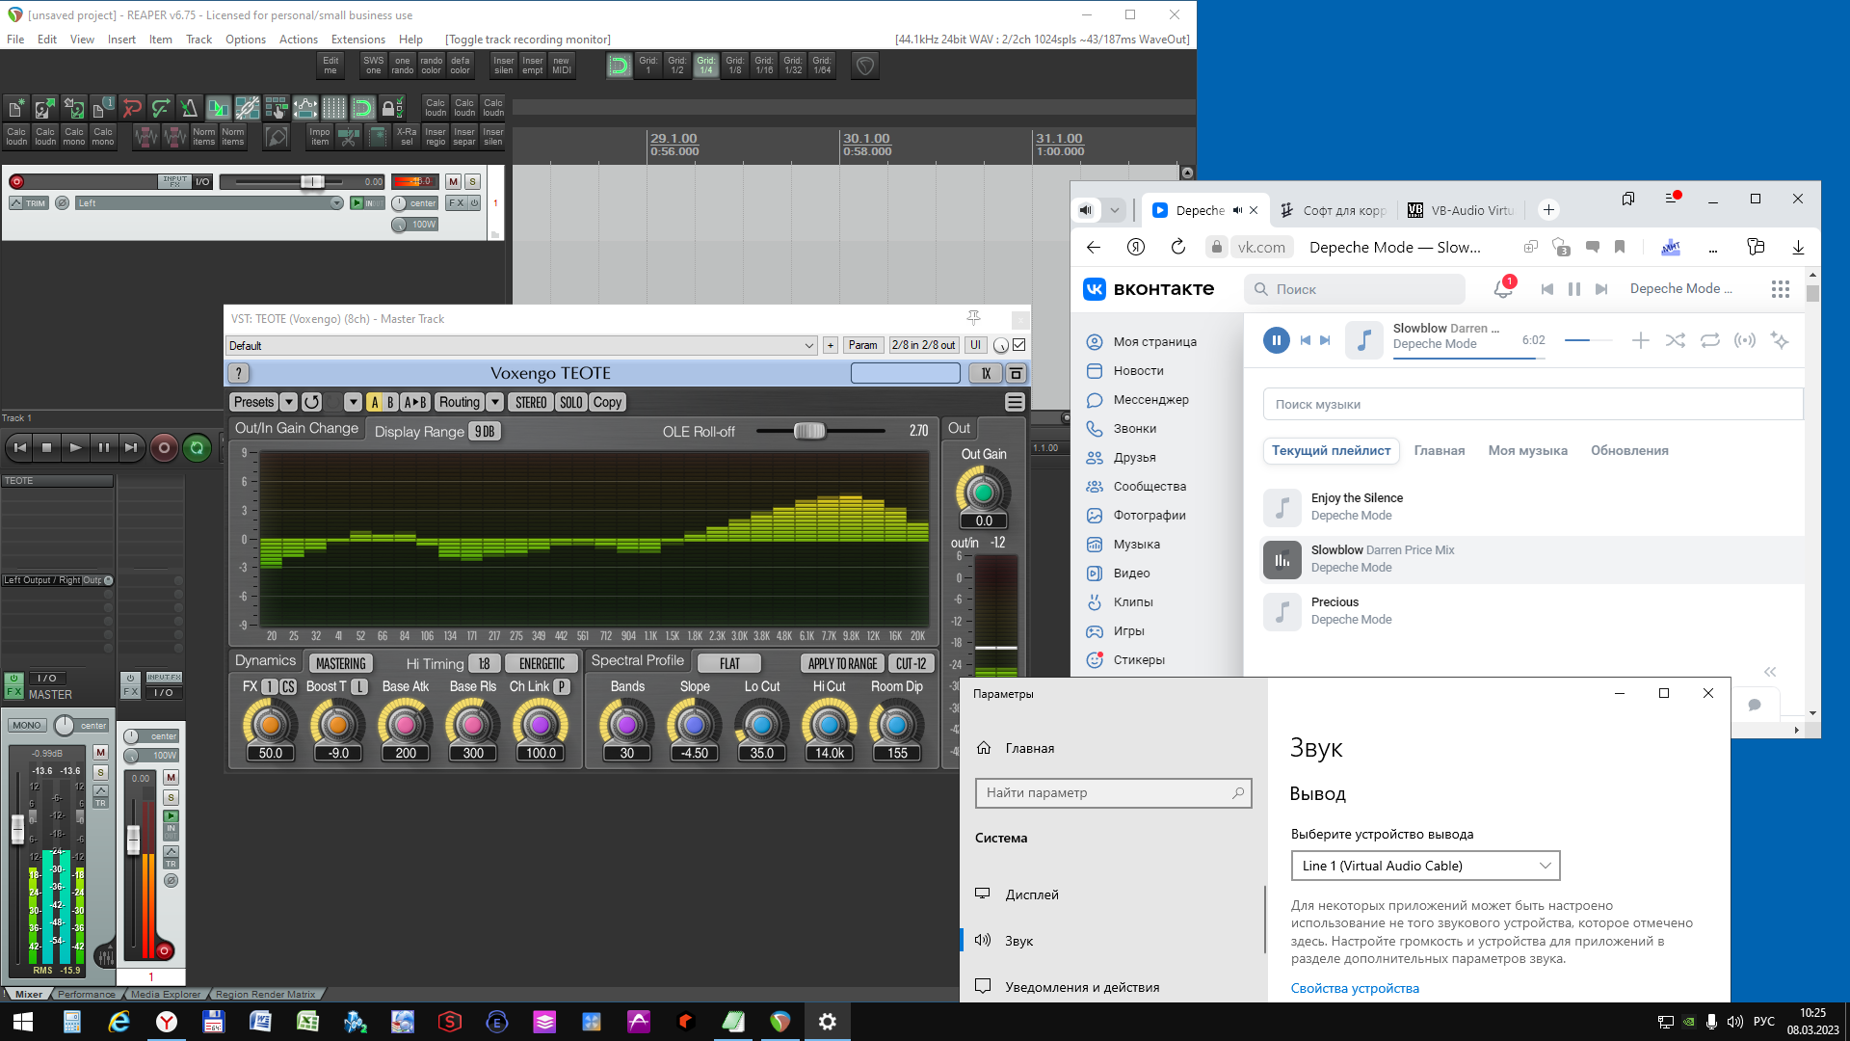Click the Поиск музыки search field

[1533, 404]
